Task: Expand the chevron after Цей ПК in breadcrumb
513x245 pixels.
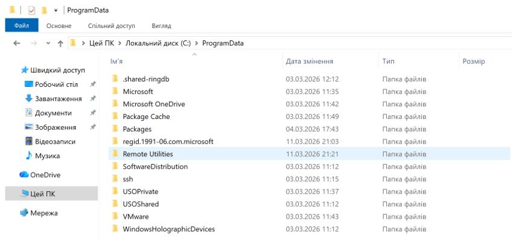Action: tap(121, 43)
